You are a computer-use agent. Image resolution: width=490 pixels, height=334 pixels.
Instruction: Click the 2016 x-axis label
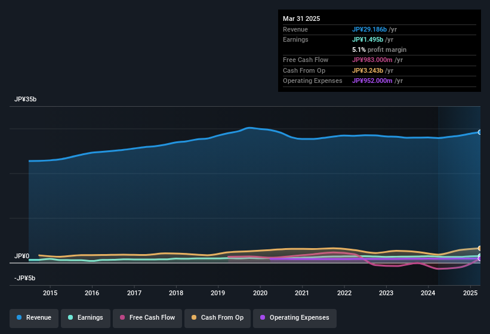pos(92,293)
